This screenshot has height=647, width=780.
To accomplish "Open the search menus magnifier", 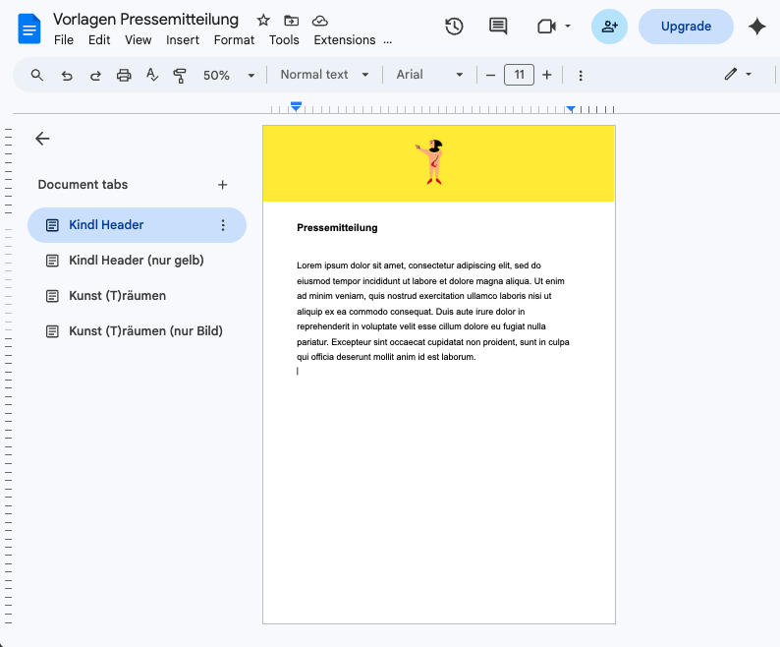I will coord(37,75).
